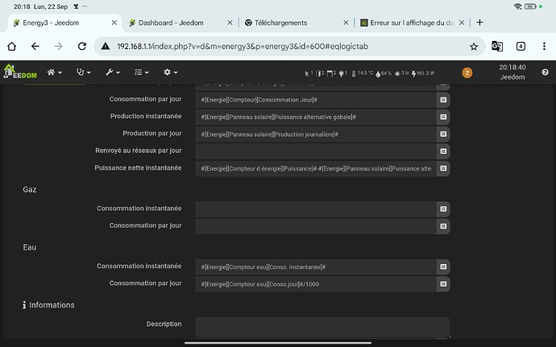Open the browser three-dot menu
Viewport: 556px width, 347px height.
(544, 47)
